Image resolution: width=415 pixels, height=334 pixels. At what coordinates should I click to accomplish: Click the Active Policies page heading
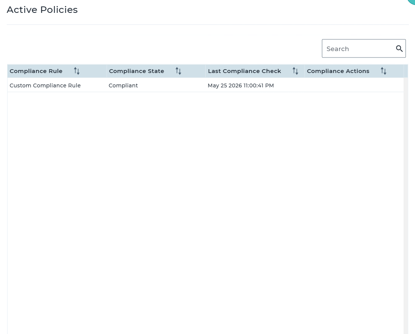(x=42, y=10)
